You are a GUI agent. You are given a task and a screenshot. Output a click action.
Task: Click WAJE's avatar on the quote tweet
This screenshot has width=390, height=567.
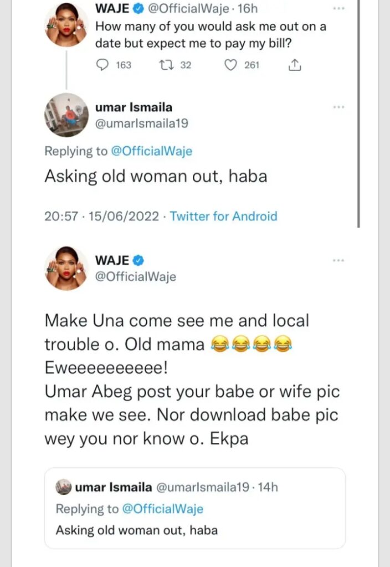point(66,268)
